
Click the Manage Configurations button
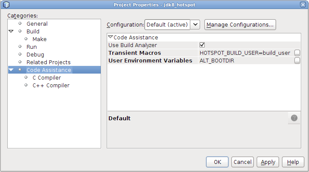coord(240,24)
